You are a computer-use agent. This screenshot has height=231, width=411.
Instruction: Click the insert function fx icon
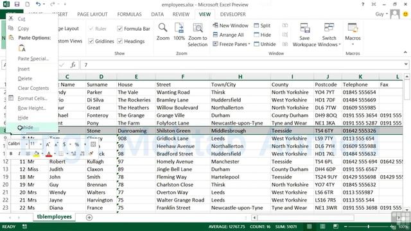73,65
